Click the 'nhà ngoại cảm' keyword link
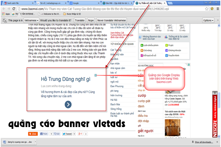The image size is (221, 147). 118,68
